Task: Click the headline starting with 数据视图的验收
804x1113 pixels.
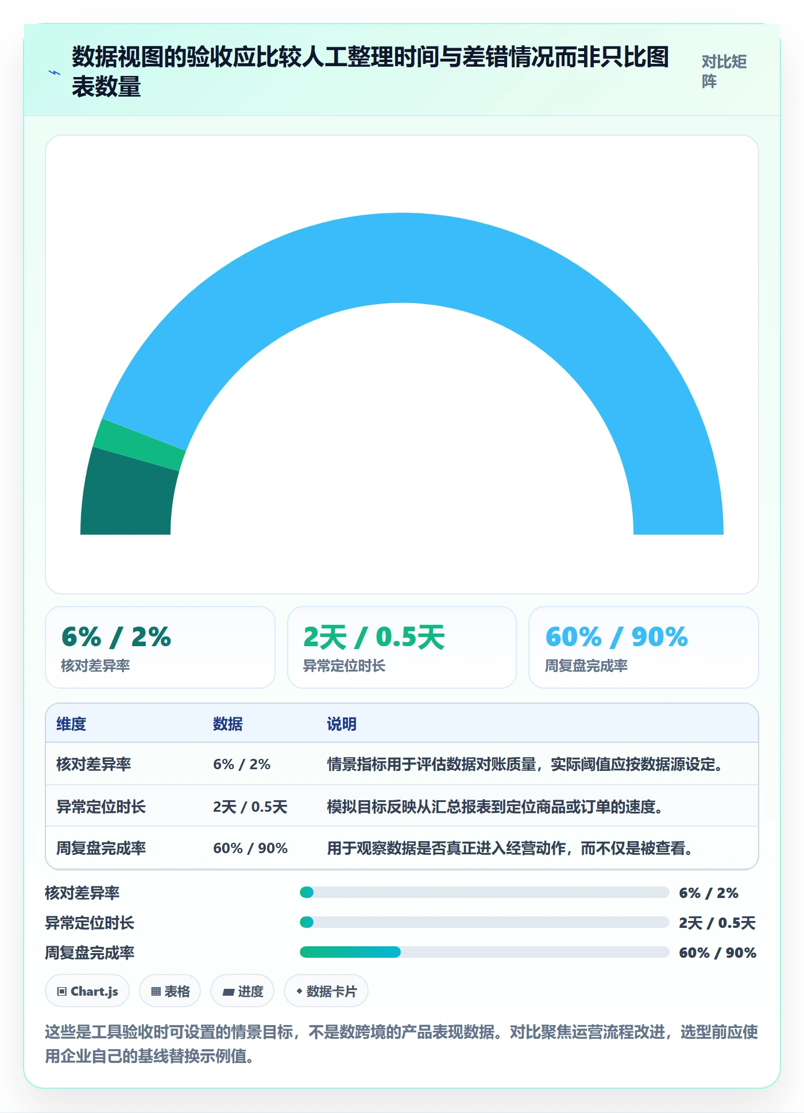Action: 370,72
